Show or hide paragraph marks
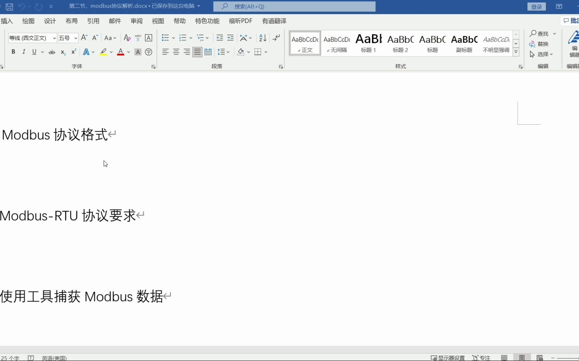Screen dimensions: 579x361 (276, 38)
